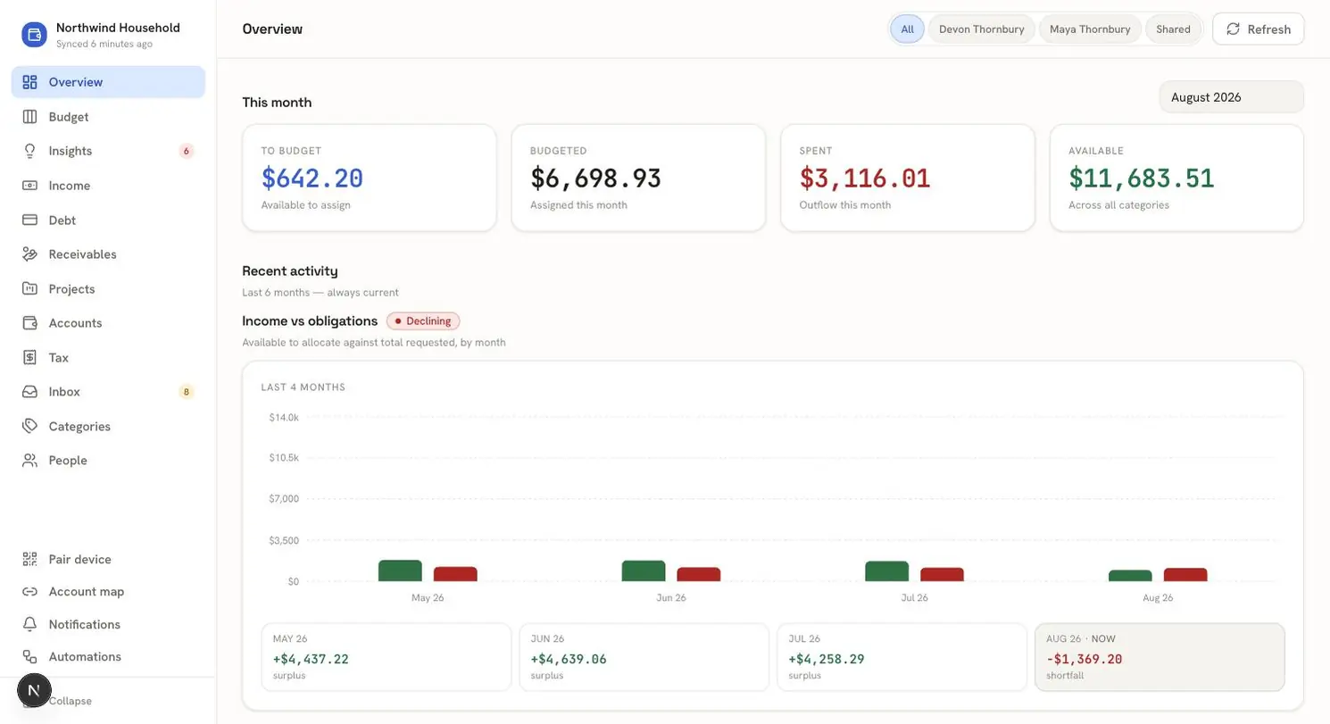Image resolution: width=1330 pixels, height=724 pixels.
Task: Click the Debt credit card icon
Action: click(29, 220)
